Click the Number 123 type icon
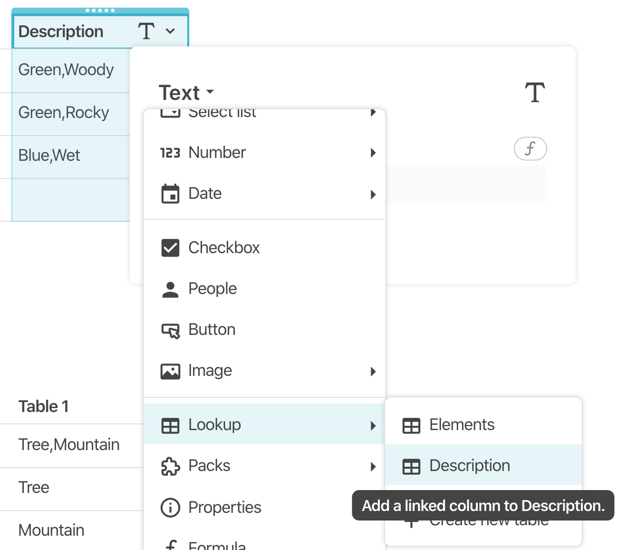637x550 pixels. 170,153
